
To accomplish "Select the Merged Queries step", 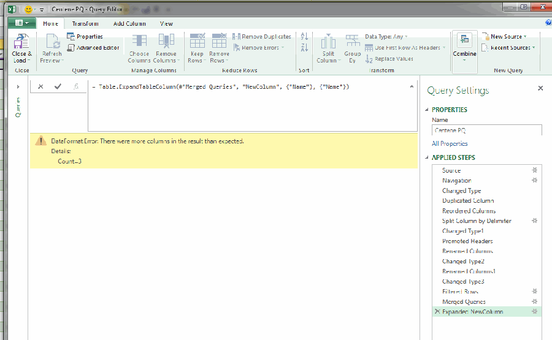I will [x=464, y=301].
